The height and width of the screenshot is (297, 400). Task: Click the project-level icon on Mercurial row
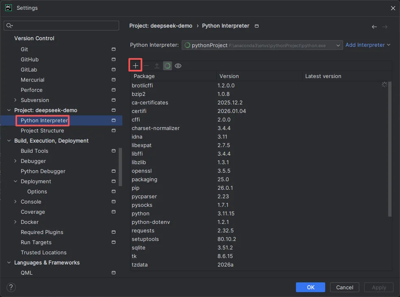coord(113,80)
